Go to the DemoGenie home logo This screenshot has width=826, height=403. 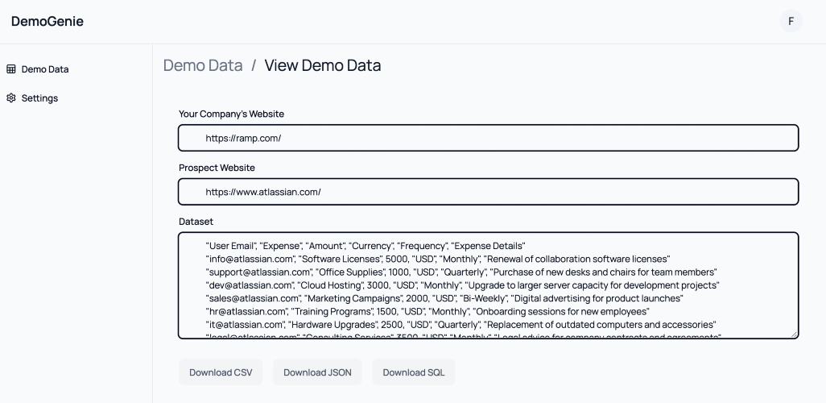(47, 21)
